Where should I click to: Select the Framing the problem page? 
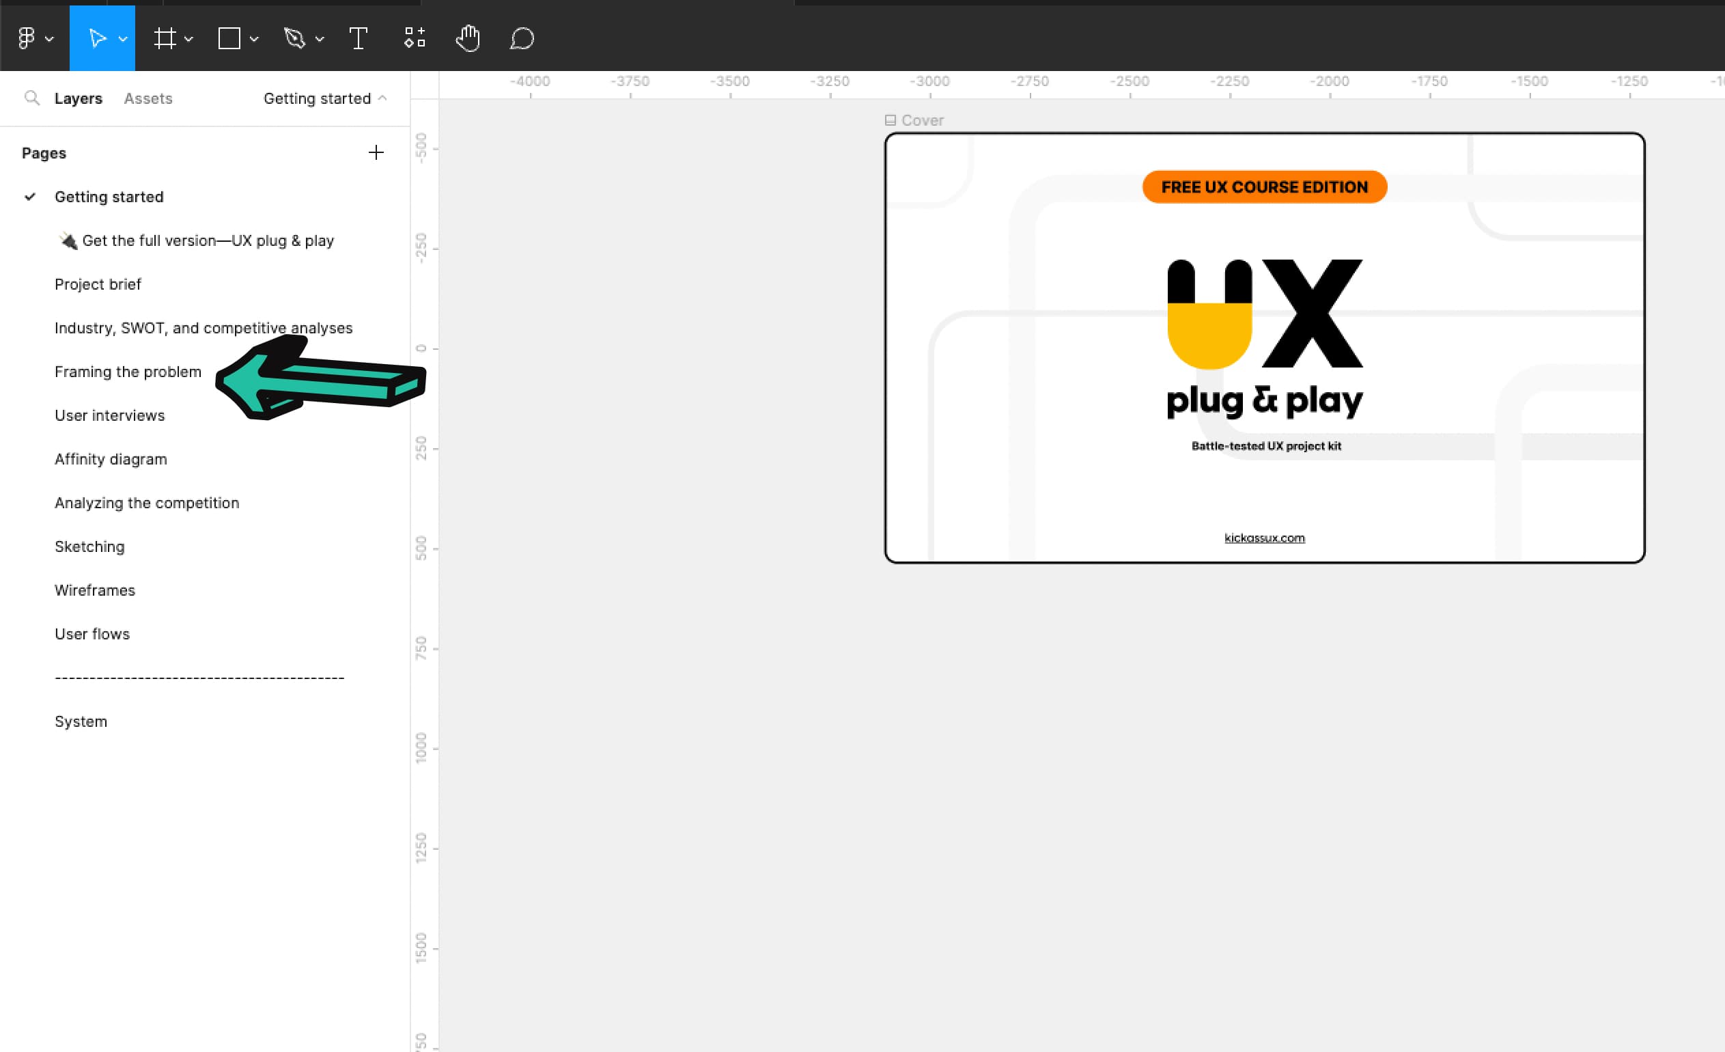click(x=128, y=371)
